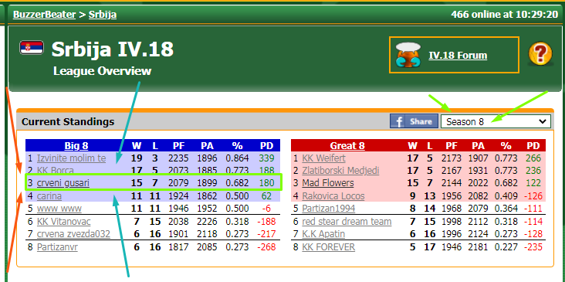Go to BuzzerBeater breadcrumb link
The width and height of the screenshot is (565, 282).
coord(44,15)
